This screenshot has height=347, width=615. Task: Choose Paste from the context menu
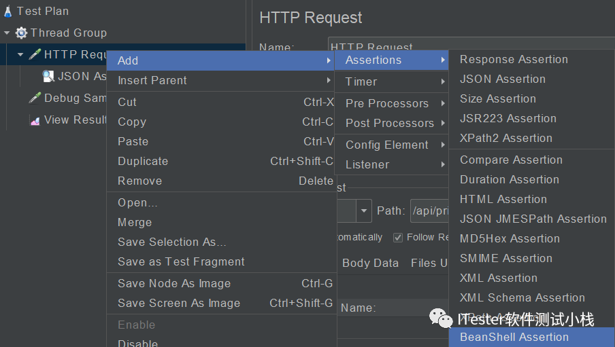tap(220, 141)
